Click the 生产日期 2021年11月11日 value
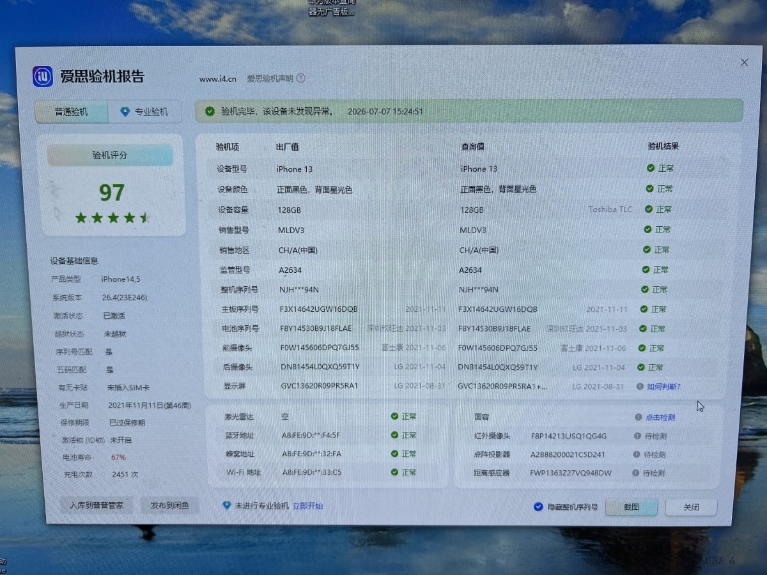This screenshot has width=767, height=575. (150, 405)
